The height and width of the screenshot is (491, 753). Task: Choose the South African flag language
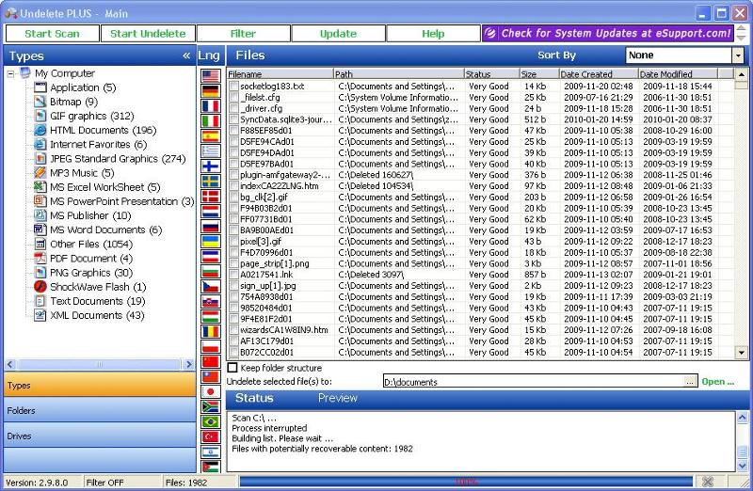210,406
